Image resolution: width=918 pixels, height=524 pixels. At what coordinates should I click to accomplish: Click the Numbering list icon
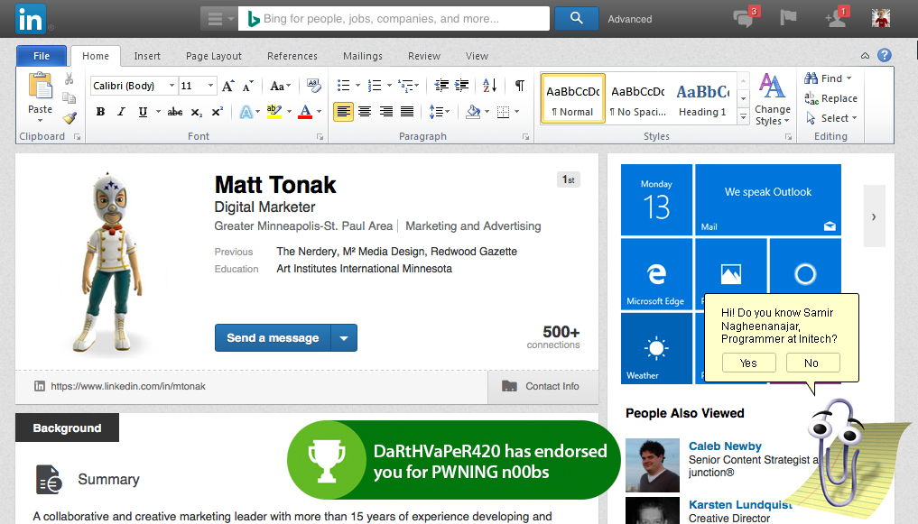375,86
